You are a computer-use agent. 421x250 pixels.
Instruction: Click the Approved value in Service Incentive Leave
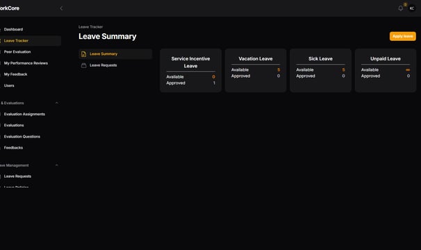click(x=214, y=83)
